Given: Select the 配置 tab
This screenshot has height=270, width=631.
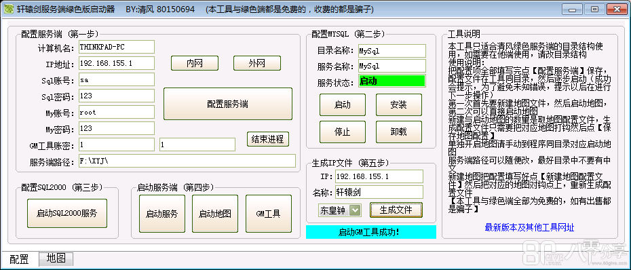Looking at the screenshot, I should click(19, 259).
